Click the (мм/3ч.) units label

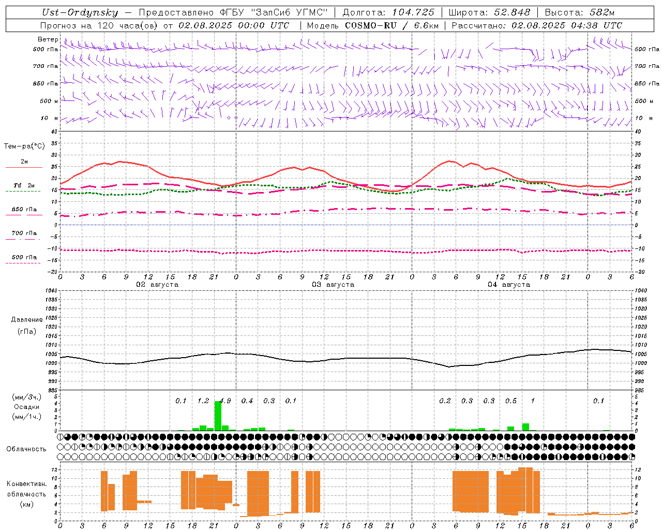(27, 397)
